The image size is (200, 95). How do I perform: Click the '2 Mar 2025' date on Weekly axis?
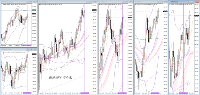click(x=17, y=93)
